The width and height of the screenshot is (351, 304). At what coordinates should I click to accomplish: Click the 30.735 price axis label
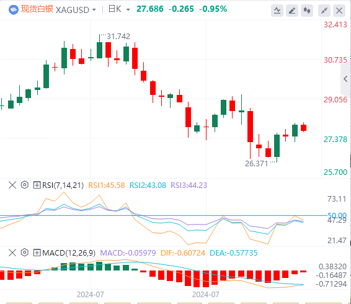(335, 60)
